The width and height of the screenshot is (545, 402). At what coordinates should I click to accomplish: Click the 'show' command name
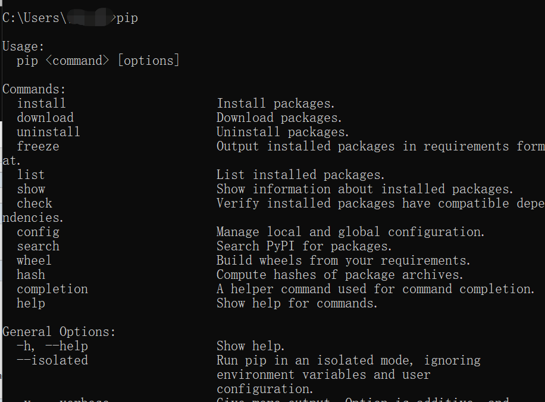point(31,189)
